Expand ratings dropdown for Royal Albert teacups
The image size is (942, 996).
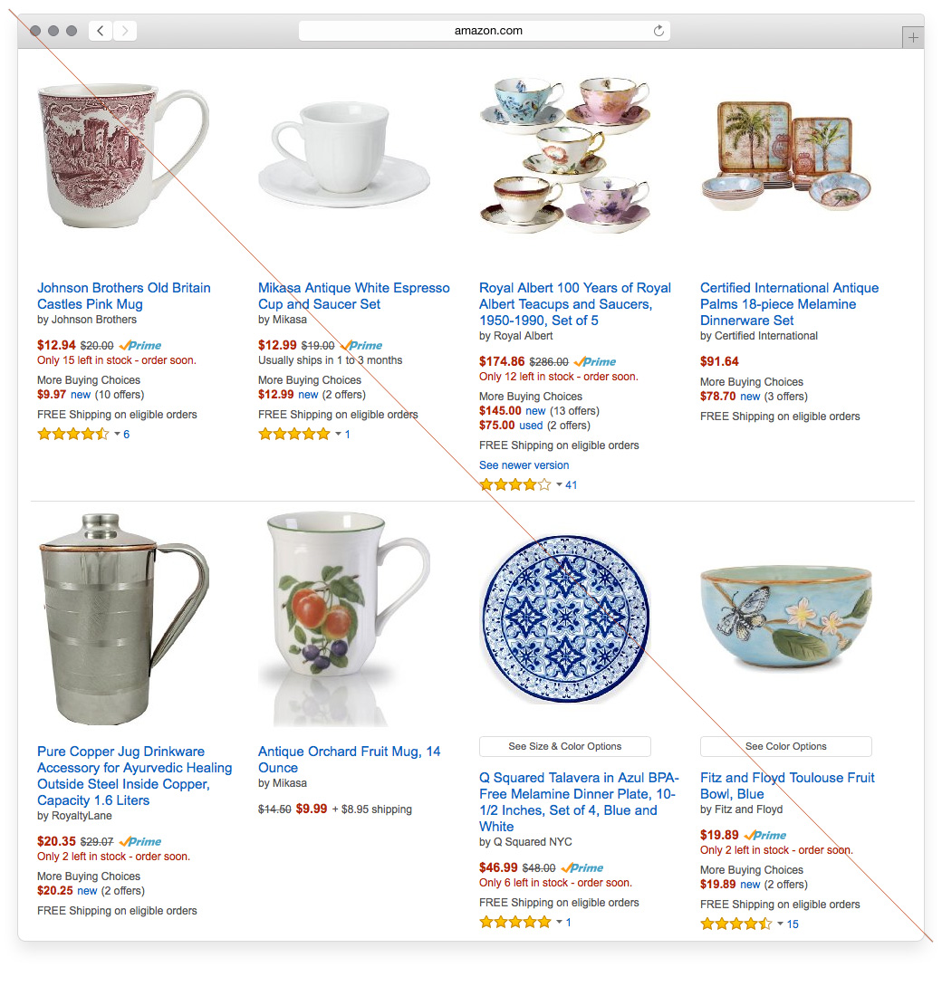(x=560, y=484)
